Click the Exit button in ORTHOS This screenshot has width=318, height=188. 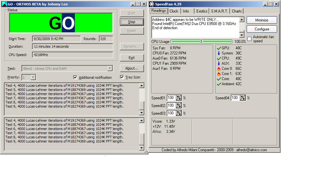coord(131,58)
